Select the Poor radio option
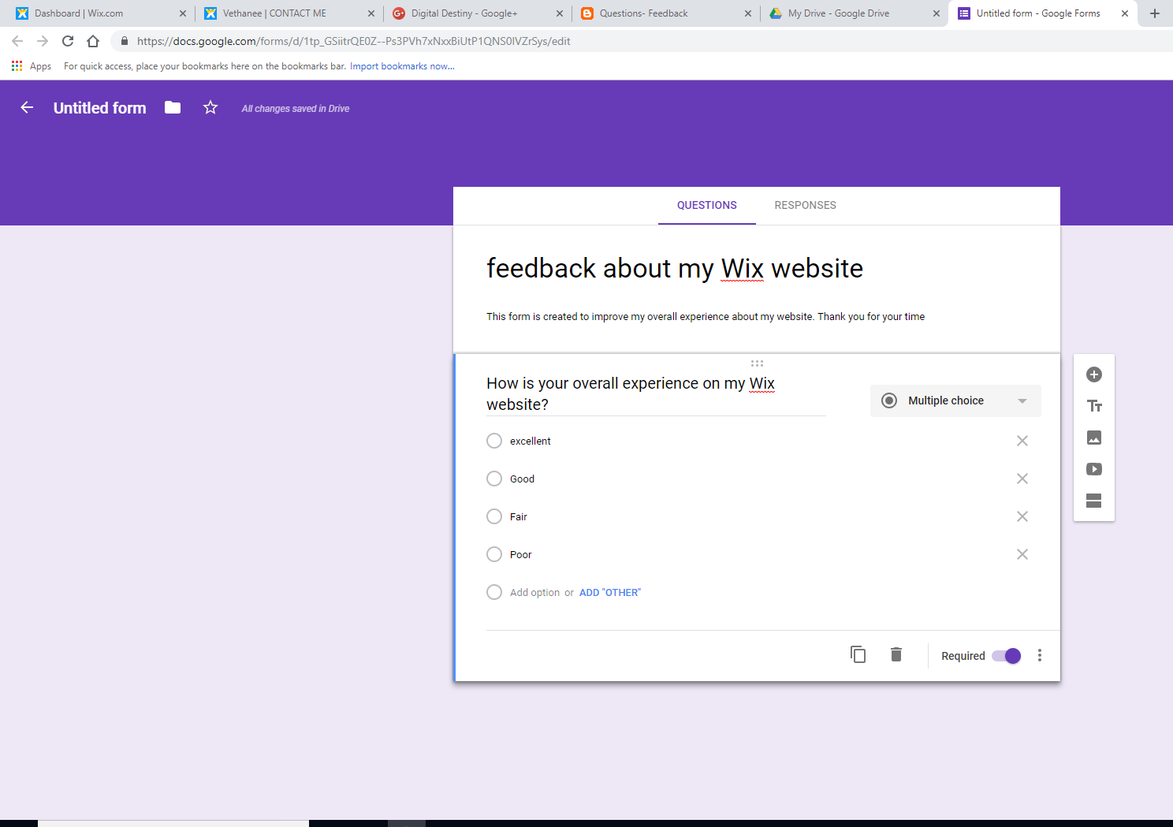The image size is (1173, 827). (x=494, y=554)
